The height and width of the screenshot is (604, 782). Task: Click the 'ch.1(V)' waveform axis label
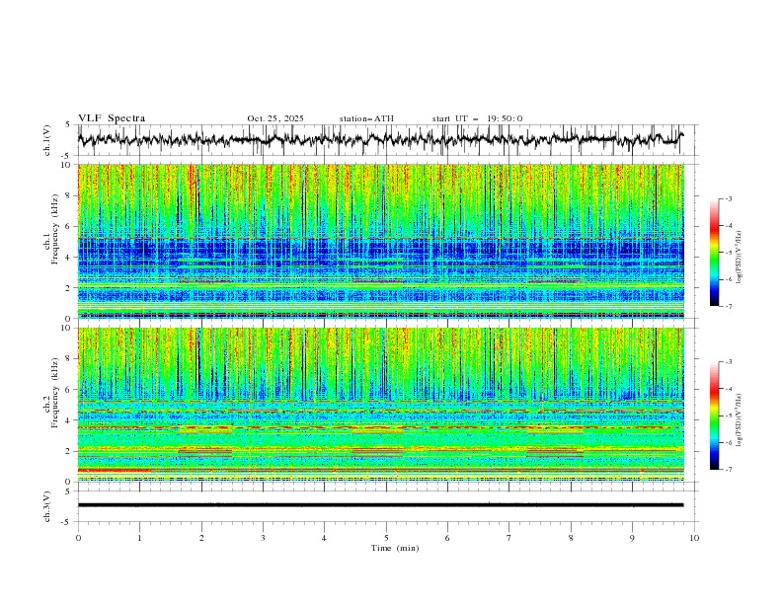[47, 140]
